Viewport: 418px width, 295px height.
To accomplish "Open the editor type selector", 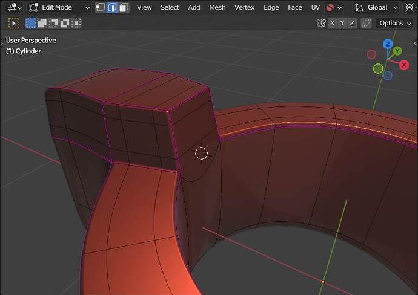I will click(15, 7).
